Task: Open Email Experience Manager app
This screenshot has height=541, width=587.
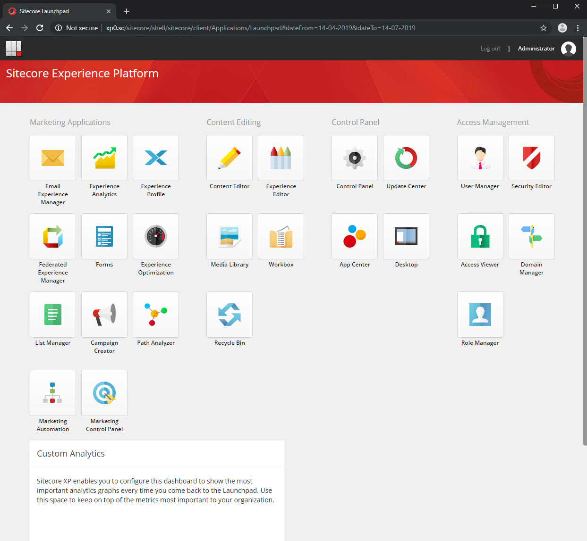Action: point(53,158)
